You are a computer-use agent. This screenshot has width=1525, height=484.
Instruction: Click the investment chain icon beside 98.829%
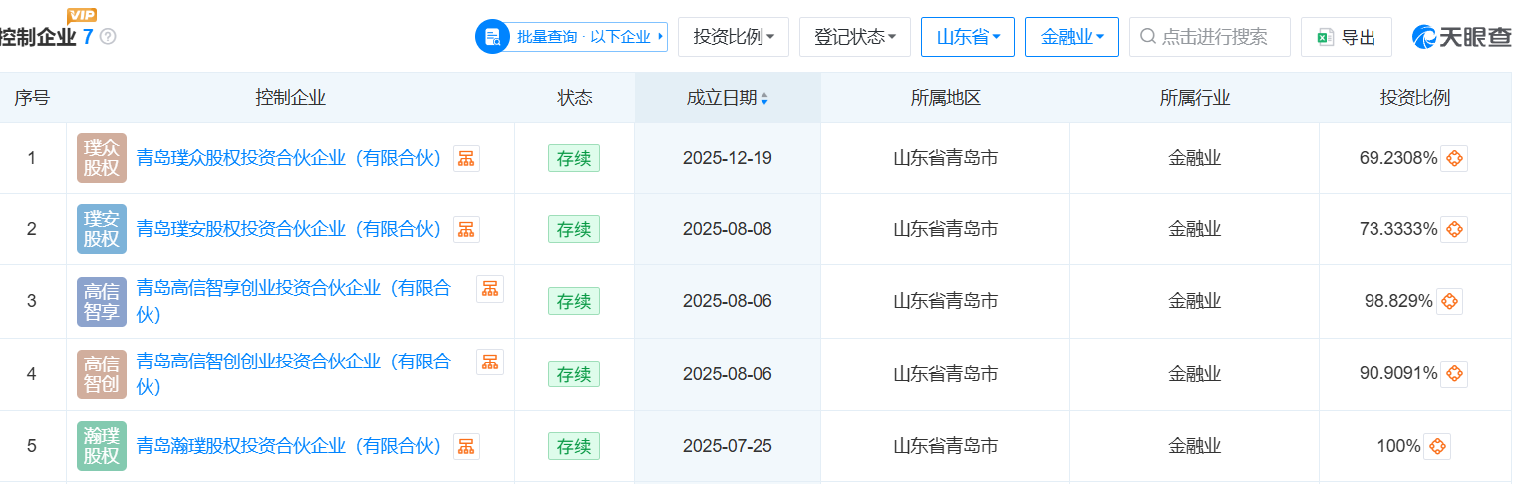click(1449, 301)
